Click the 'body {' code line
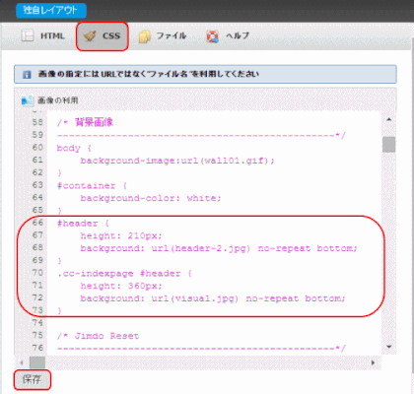The width and height of the screenshot is (414, 394). [x=74, y=148]
